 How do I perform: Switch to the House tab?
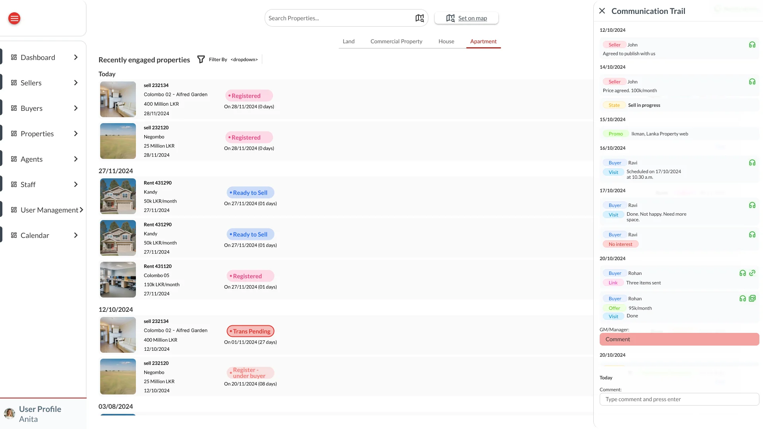446,41
